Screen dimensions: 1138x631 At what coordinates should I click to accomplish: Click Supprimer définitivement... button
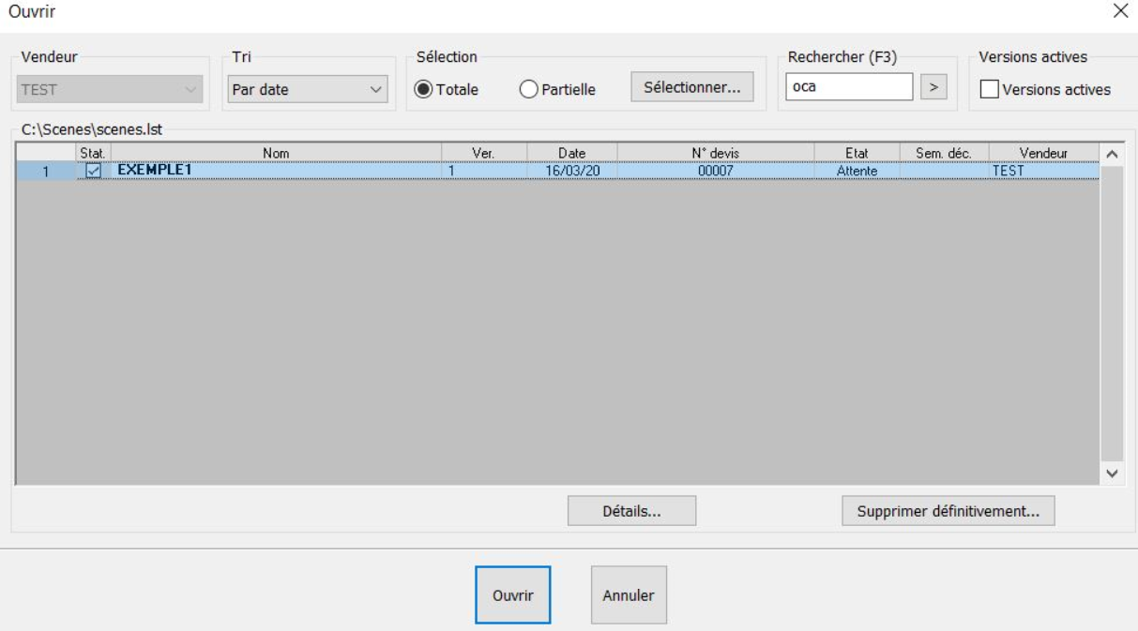pyautogui.click(x=948, y=511)
